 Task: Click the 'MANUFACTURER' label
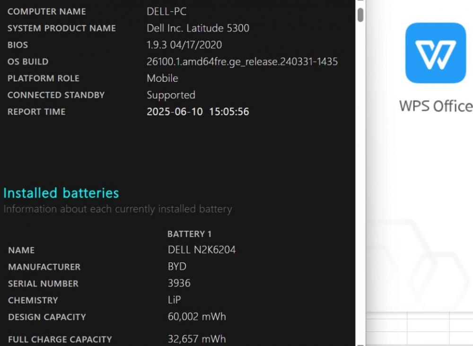point(44,267)
